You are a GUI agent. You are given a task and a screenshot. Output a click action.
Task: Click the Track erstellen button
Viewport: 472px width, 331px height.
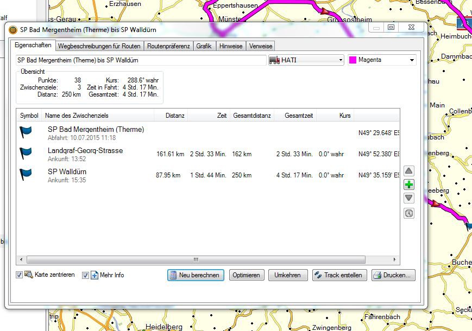click(x=339, y=275)
